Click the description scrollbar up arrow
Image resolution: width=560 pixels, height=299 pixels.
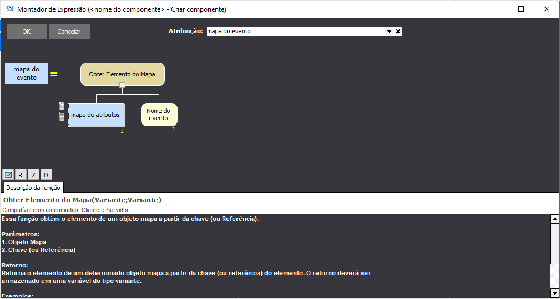(554, 219)
